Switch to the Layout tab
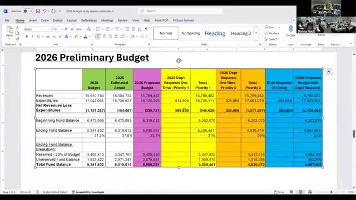 tap(72, 21)
